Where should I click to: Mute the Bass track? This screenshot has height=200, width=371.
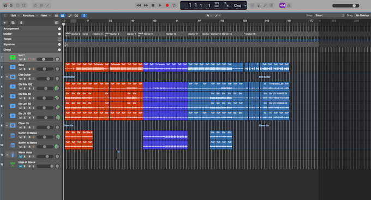point(21,69)
